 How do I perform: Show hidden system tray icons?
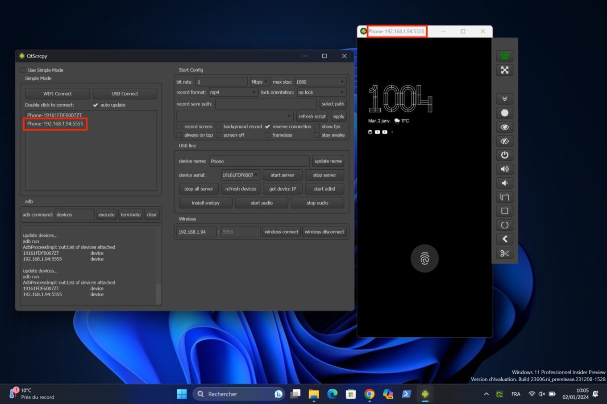486,394
